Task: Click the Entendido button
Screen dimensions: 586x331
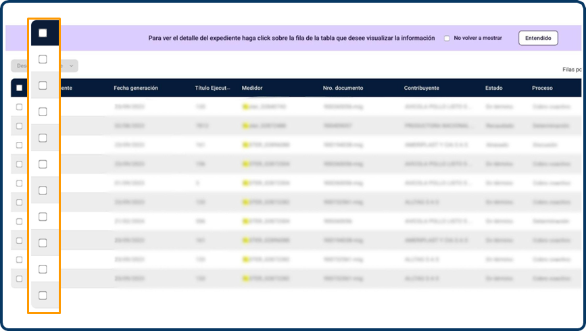Action: click(x=538, y=38)
